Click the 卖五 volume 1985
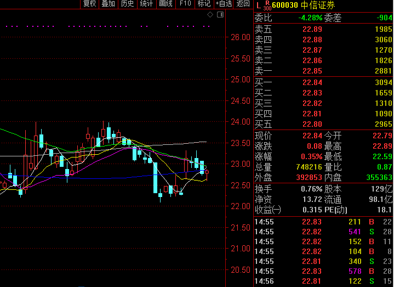The height and width of the screenshot is (287, 394). [x=384, y=29]
